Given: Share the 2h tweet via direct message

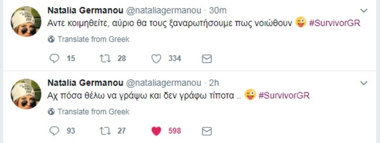Looking at the screenshot, I should tap(207, 131).
